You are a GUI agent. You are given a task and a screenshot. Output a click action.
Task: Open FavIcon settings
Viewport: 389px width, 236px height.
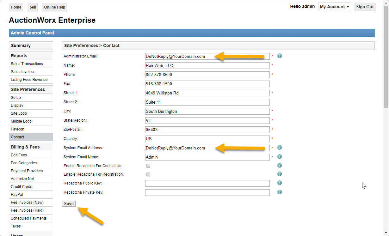pyautogui.click(x=31, y=129)
